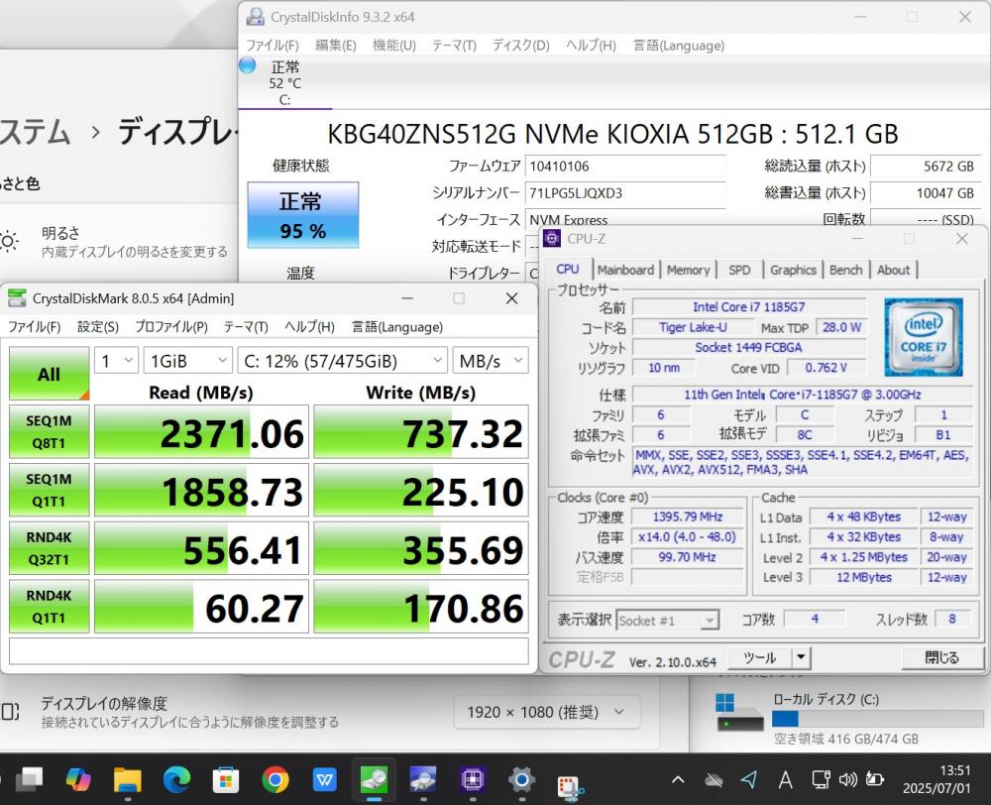Viewport: 991px width, 805px height.
Task: Open About tab in CPU-Z
Action: (893, 270)
